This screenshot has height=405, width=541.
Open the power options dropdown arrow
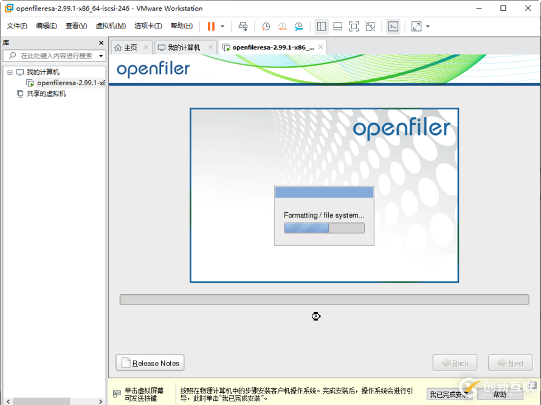click(222, 26)
